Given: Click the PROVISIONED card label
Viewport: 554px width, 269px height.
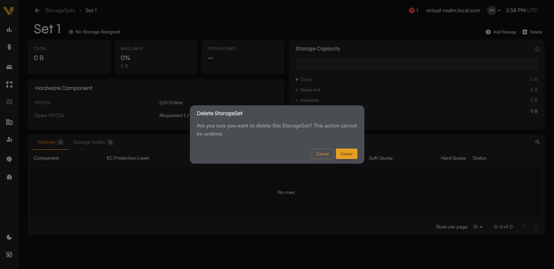Looking at the screenshot, I should 222,48.
